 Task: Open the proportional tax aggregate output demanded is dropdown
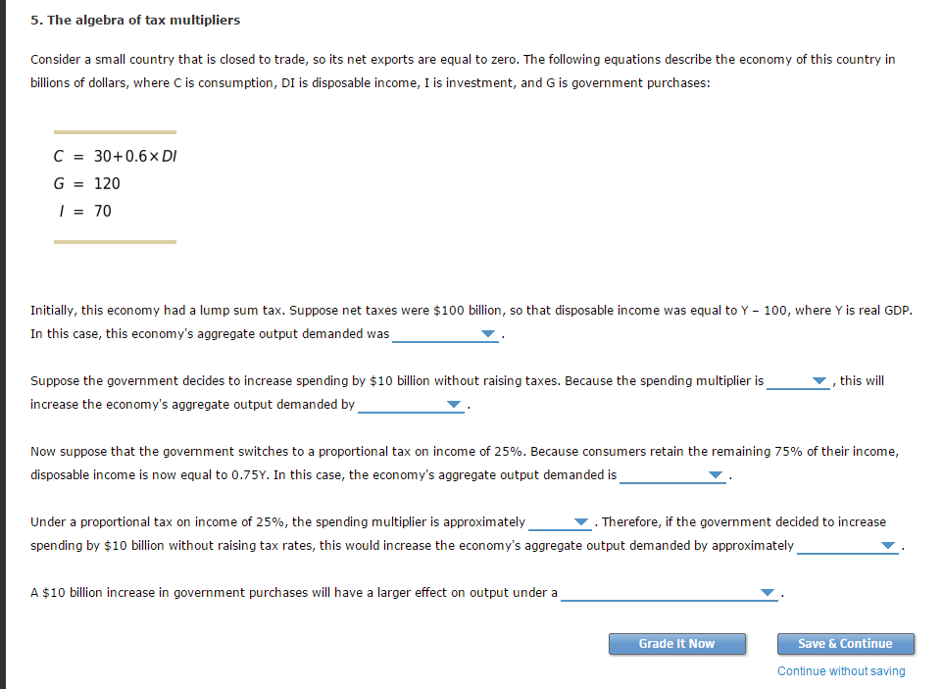672,475
